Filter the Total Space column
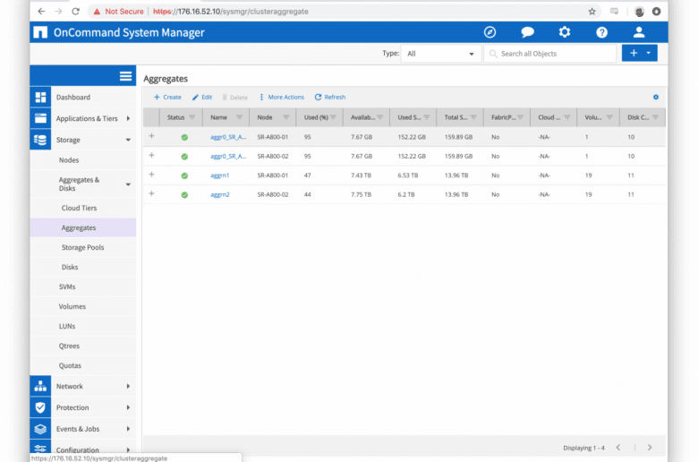Image resolution: width=698 pixels, height=462 pixels. pos(473,117)
